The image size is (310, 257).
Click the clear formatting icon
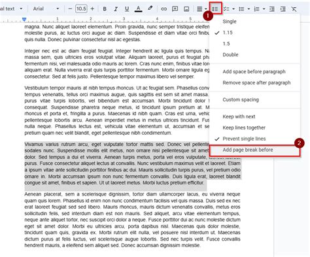click(x=294, y=9)
